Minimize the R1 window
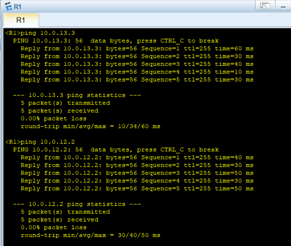 (283, 5)
